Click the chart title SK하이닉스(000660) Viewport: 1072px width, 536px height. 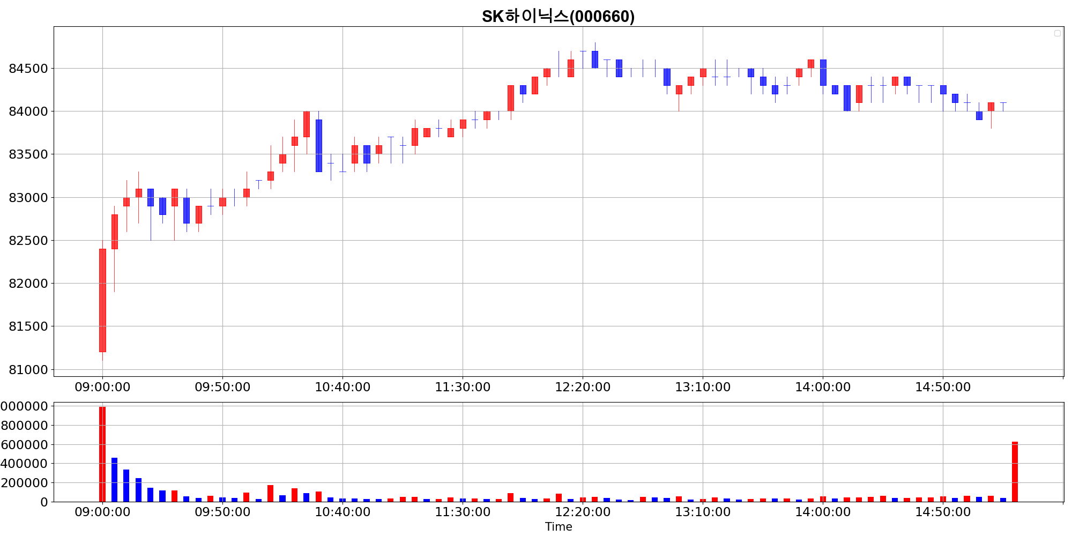[x=558, y=16]
